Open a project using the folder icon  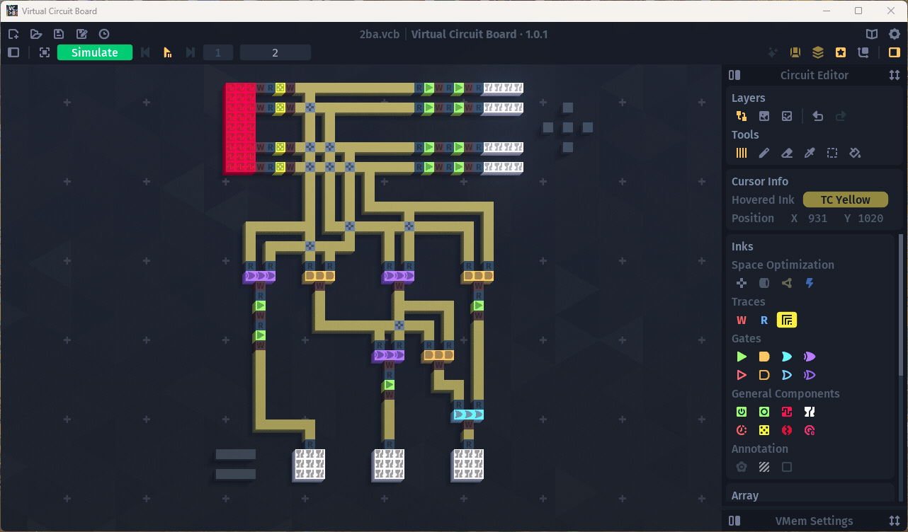pyautogui.click(x=36, y=34)
